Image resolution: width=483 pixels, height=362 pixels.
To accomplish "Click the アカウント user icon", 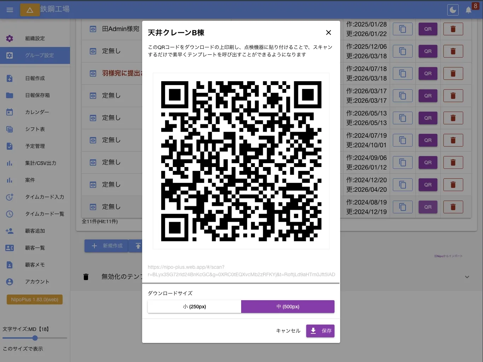I will click(10, 282).
